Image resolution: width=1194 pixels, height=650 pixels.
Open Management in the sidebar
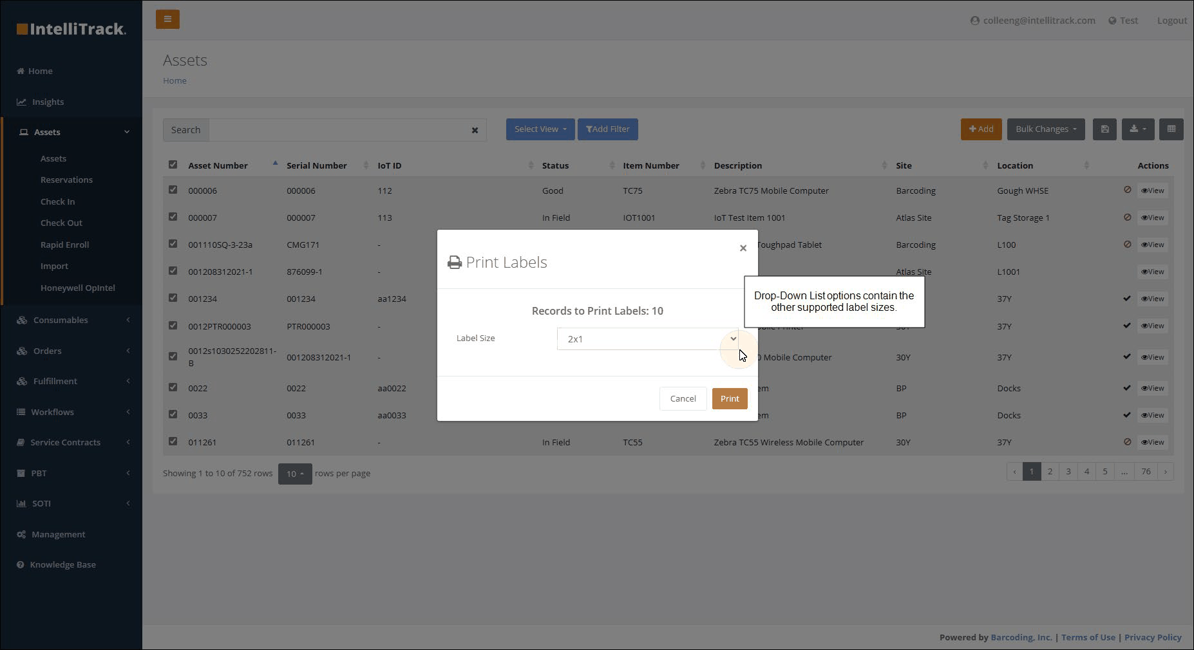tap(52, 534)
